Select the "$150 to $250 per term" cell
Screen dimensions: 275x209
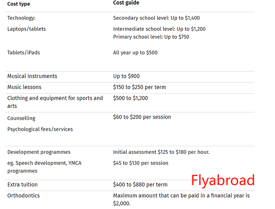pos(139,87)
